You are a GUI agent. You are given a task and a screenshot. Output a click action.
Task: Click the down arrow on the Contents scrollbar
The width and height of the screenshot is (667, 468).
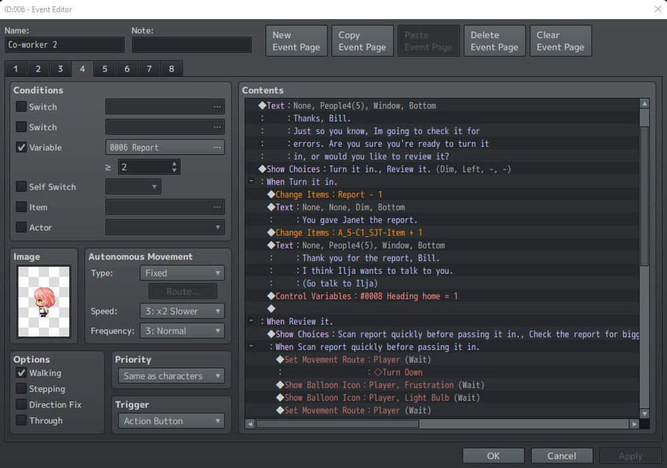[644, 414]
